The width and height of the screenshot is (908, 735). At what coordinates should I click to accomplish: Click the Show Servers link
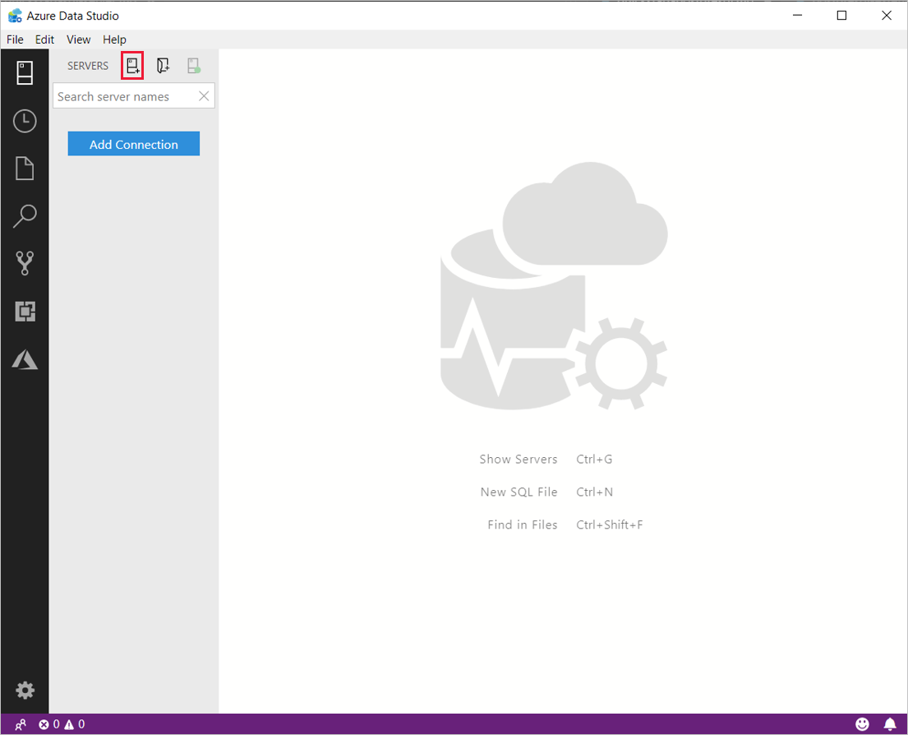click(x=519, y=459)
